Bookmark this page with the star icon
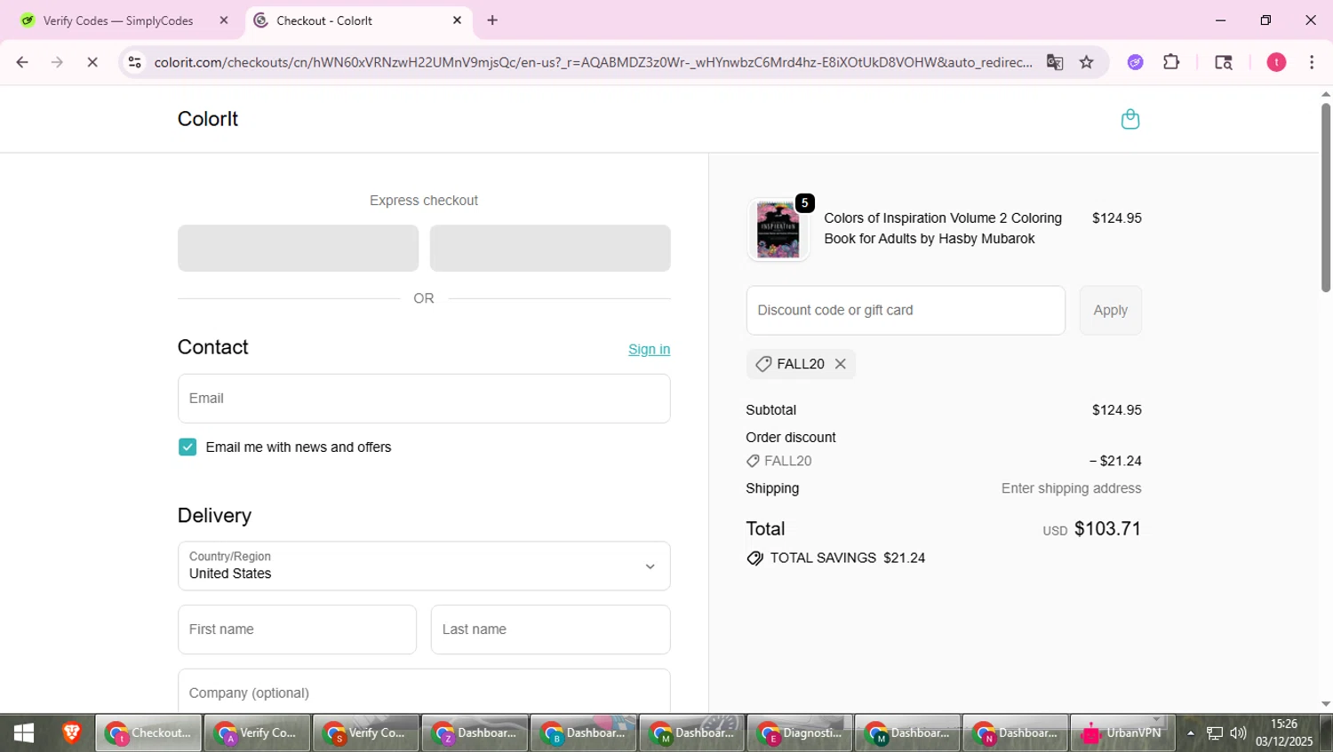This screenshot has height=752, width=1333. [x=1086, y=62]
